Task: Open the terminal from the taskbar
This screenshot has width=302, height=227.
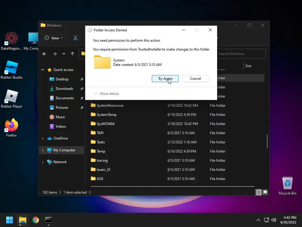Action: click(48, 220)
